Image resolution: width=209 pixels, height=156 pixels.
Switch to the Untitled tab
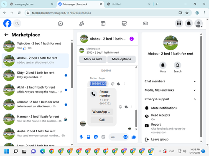click(x=129, y=4)
